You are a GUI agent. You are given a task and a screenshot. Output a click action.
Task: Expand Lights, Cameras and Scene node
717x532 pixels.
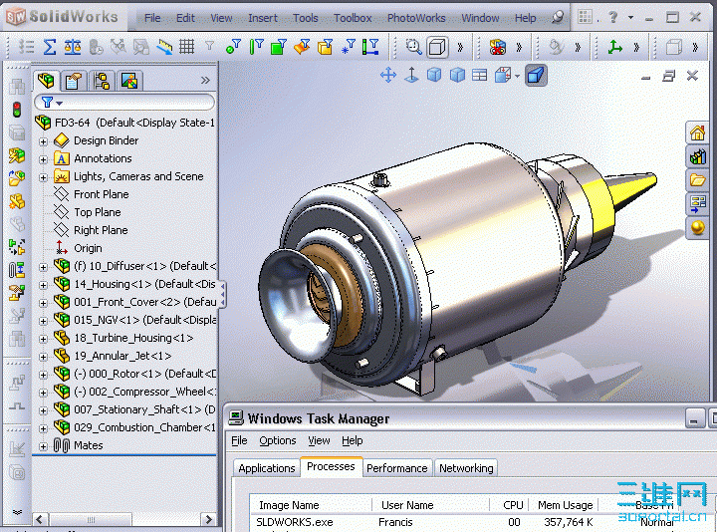(43, 177)
